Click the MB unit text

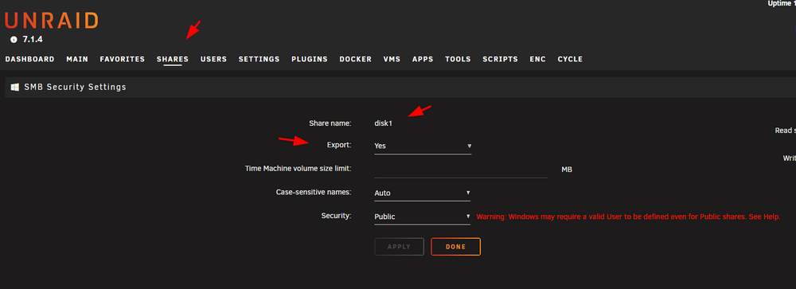pos(567,170)
